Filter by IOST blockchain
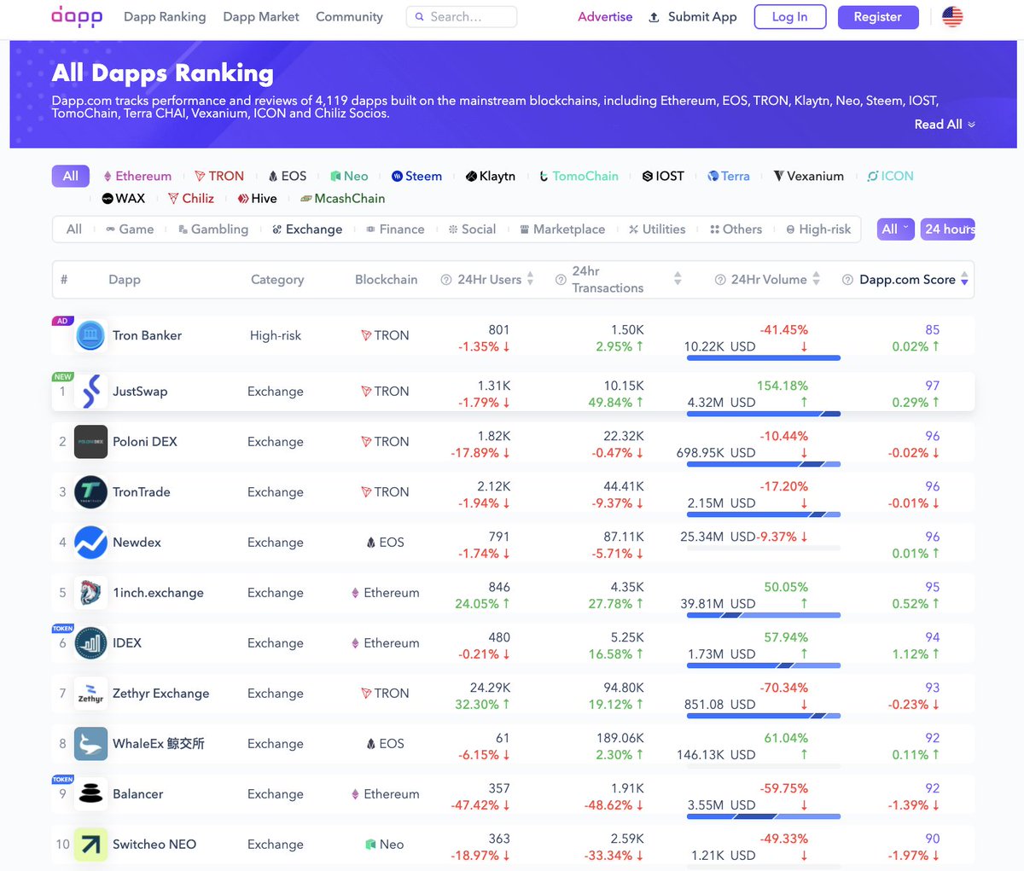This screenshot has width=1024, height=871. tap(663, 176)
